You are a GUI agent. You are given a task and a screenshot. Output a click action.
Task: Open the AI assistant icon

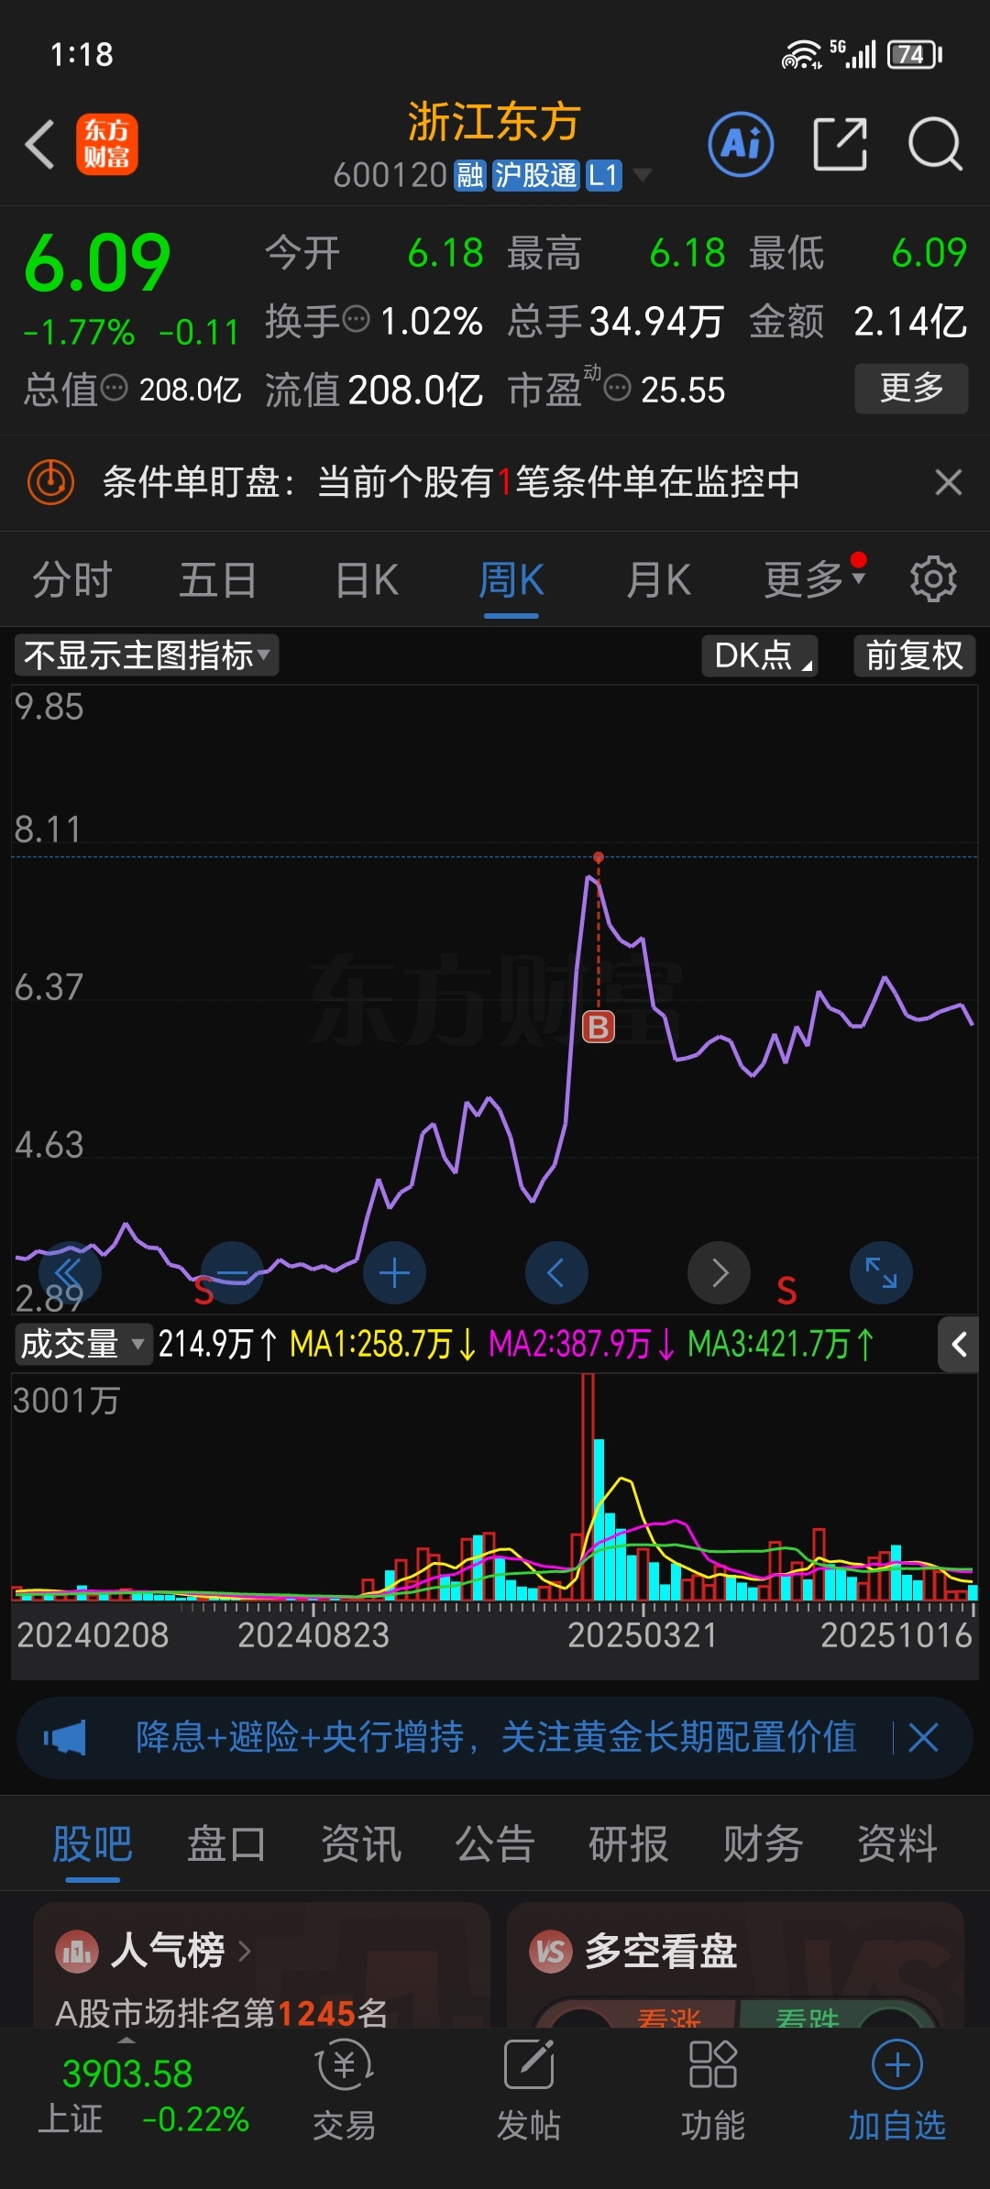point(741,144)
